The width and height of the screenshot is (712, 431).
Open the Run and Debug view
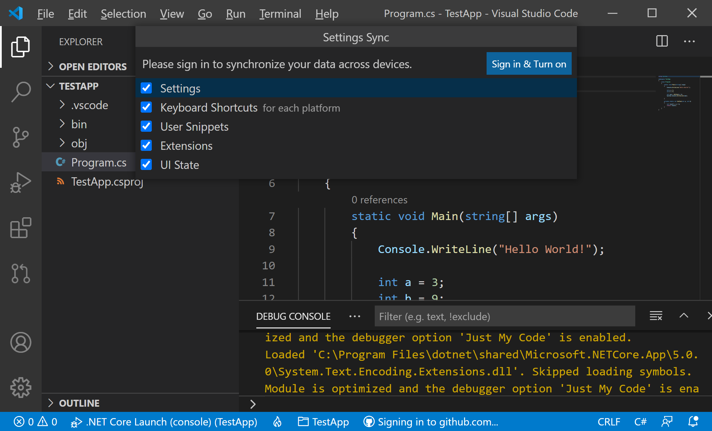(21, 182)
